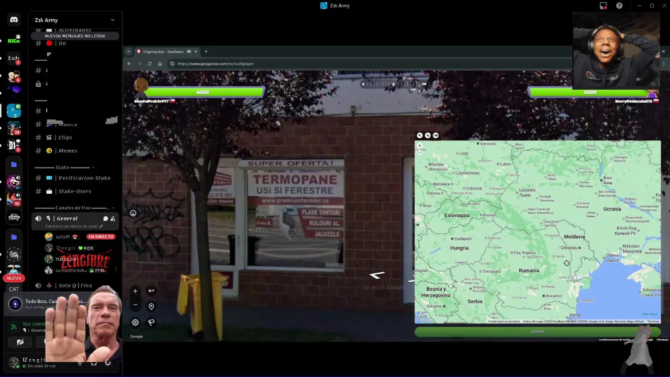This screenshot has width=670, height=377.
Task: Select the Ongoing duel GeoGuessr tab
Action: [x=166, y=51]
